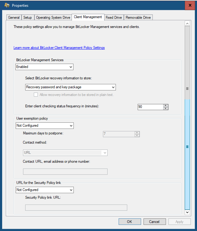Open the Contact method URL dropdown
This screenshot has height=231, width=197.
coord(65,153)
